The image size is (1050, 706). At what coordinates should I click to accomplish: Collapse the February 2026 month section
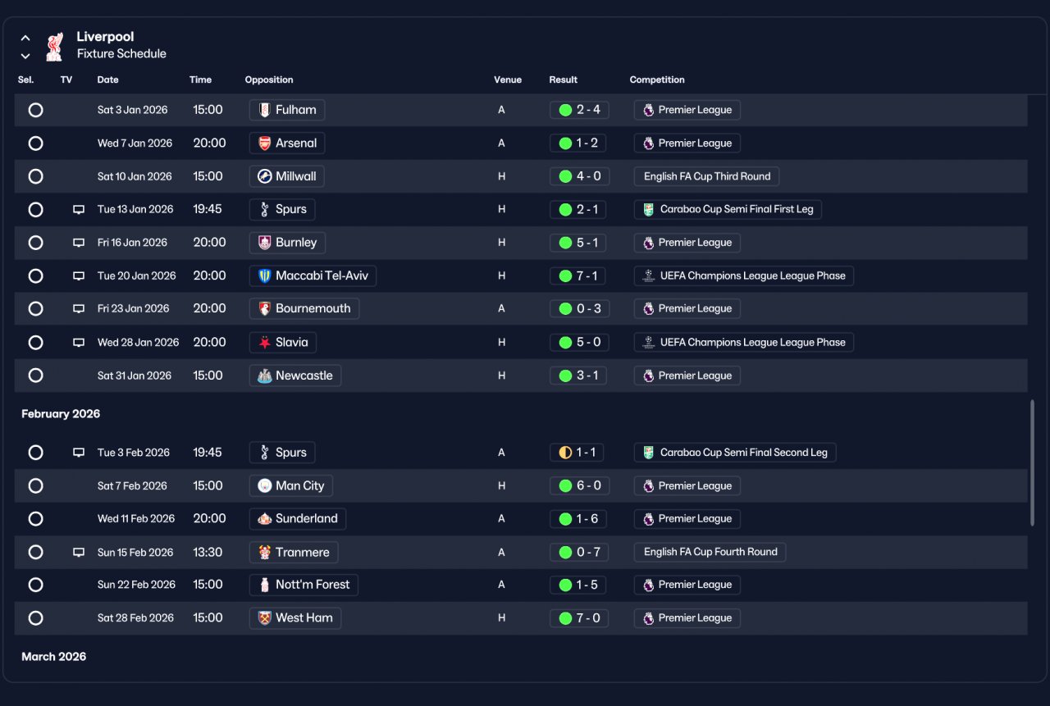click(61, 413)
